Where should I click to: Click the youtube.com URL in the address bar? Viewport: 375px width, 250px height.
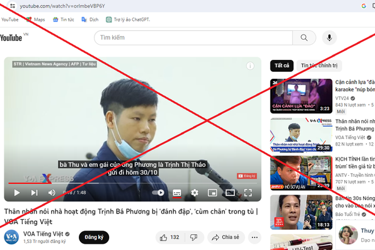pyautogui.click(x=62, y=6)
